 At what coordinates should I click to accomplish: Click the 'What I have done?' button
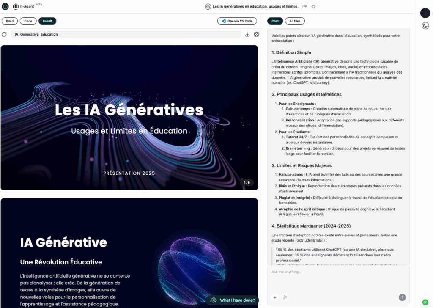point(233,300)
